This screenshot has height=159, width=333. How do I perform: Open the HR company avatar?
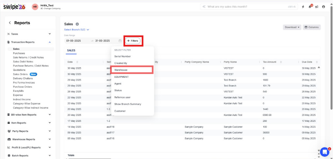point(35,7)
